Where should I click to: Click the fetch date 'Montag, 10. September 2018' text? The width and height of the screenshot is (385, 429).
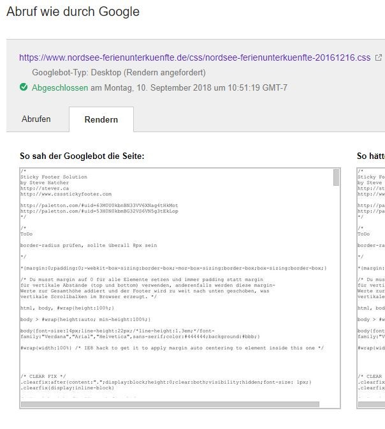point(154,87)
